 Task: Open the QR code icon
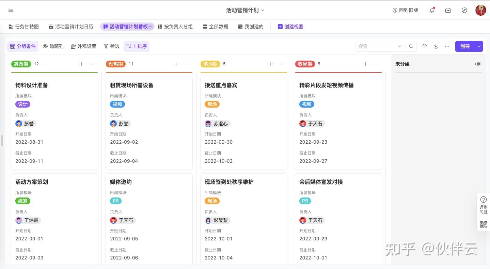[x=483, y=224]
